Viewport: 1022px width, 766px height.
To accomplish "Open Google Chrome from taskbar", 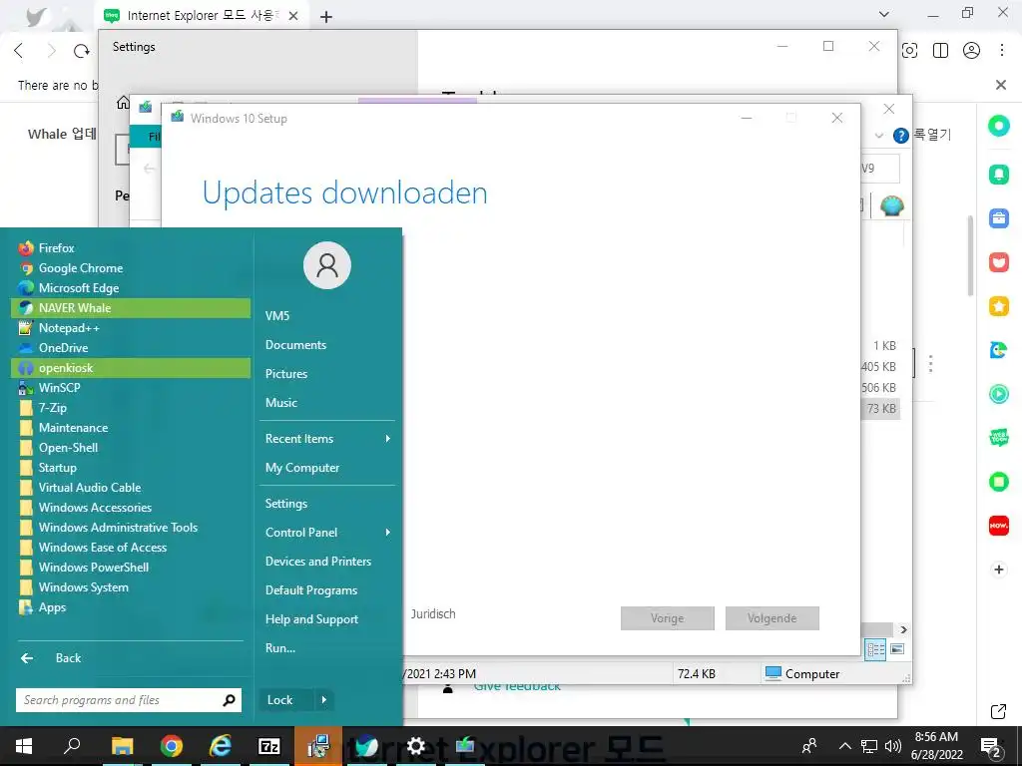I will point(172,746).
